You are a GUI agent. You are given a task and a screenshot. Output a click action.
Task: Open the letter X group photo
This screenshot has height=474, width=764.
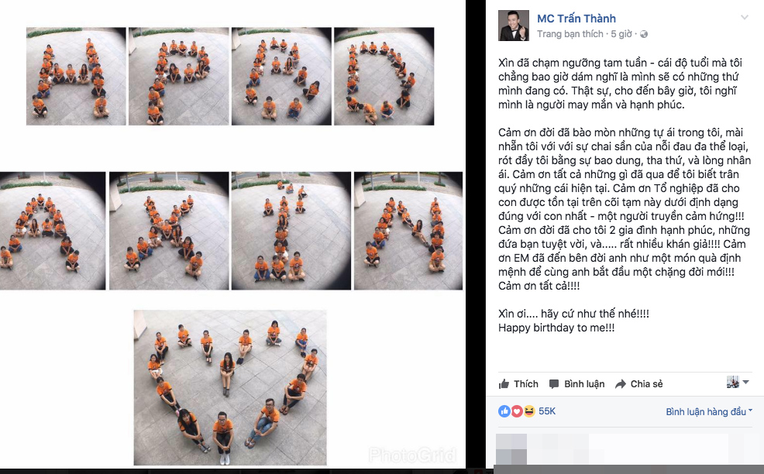169,231
